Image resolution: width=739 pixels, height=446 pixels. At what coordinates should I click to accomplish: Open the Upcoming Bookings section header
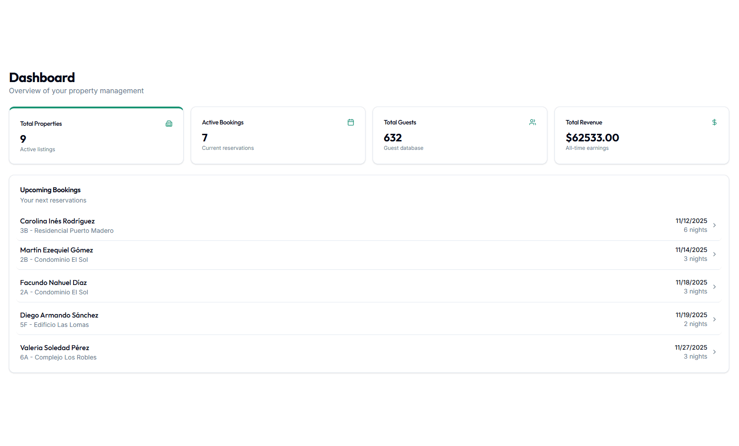pyautogui.click(x=50, y=190)
